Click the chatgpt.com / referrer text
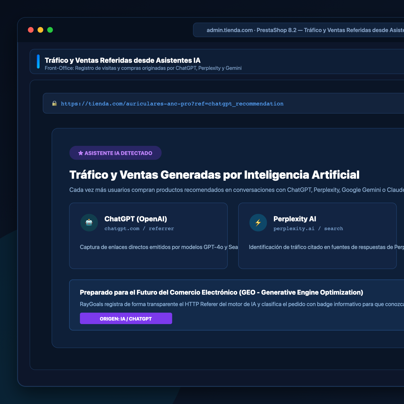 click(x=139, y=229)
